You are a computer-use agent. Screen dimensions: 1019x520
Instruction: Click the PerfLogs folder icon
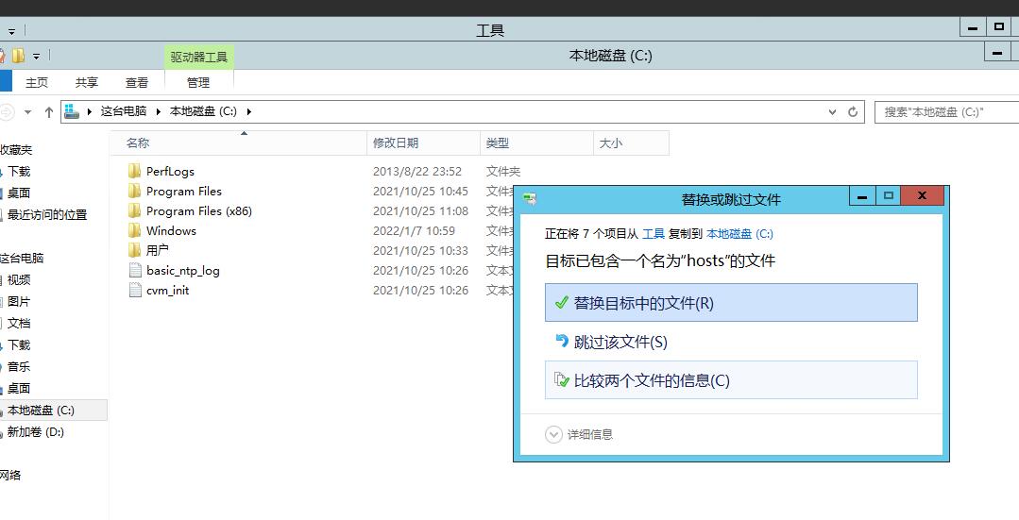coord(134,172)
